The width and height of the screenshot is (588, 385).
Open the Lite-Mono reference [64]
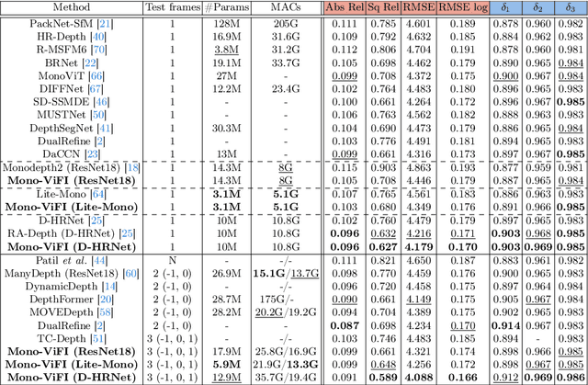click(96, 193)
